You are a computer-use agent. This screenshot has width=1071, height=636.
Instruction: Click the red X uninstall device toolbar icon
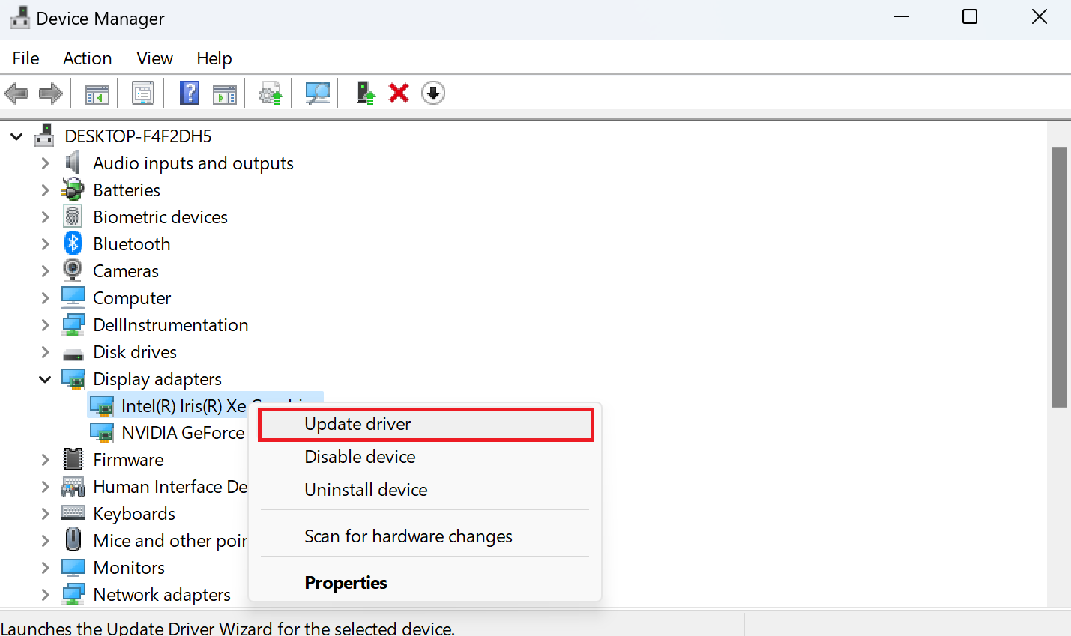coord(398,93)
